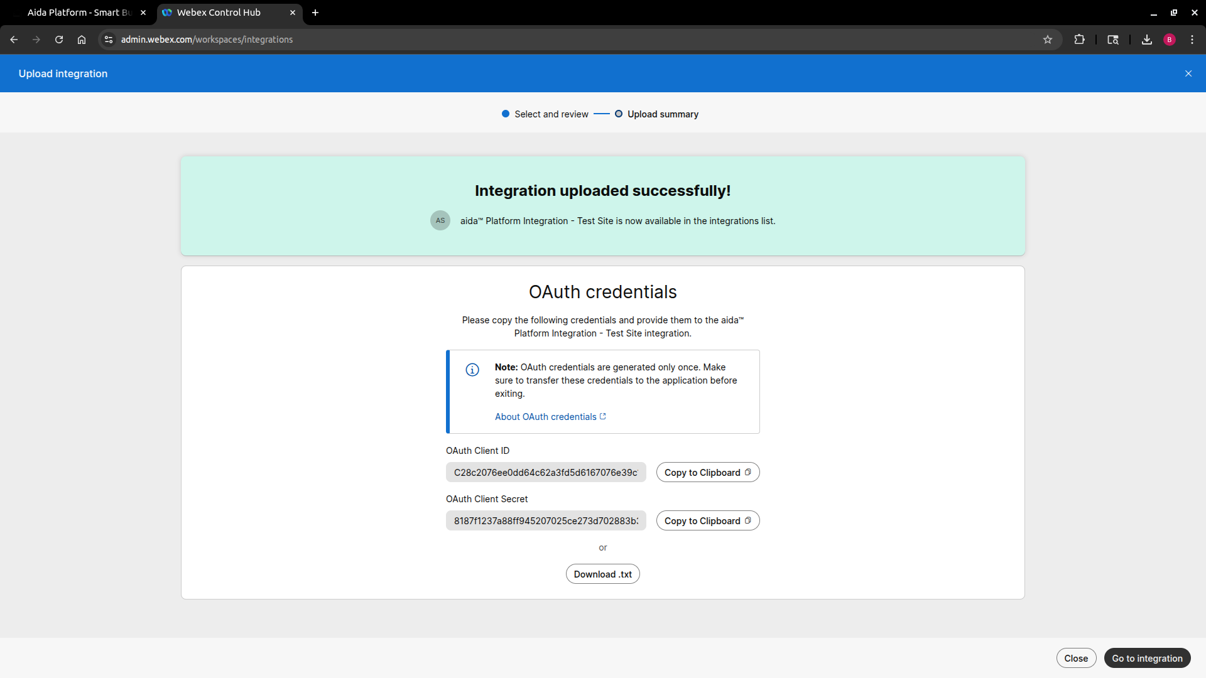
Task: Open the browser downloads icon
Action: point(1146,40)
